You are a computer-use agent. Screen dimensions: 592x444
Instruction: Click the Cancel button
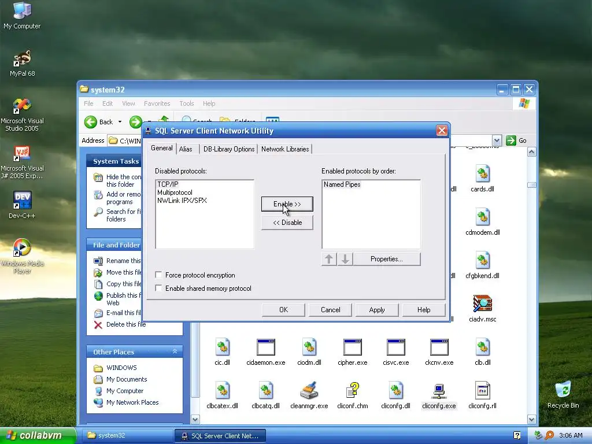point(330,310)
